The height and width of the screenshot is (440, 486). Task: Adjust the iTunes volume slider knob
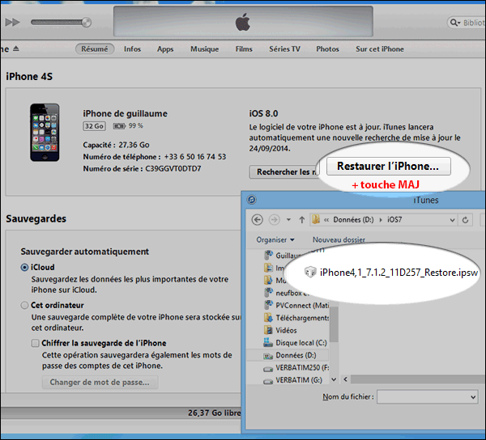click(x=87, y=23)
